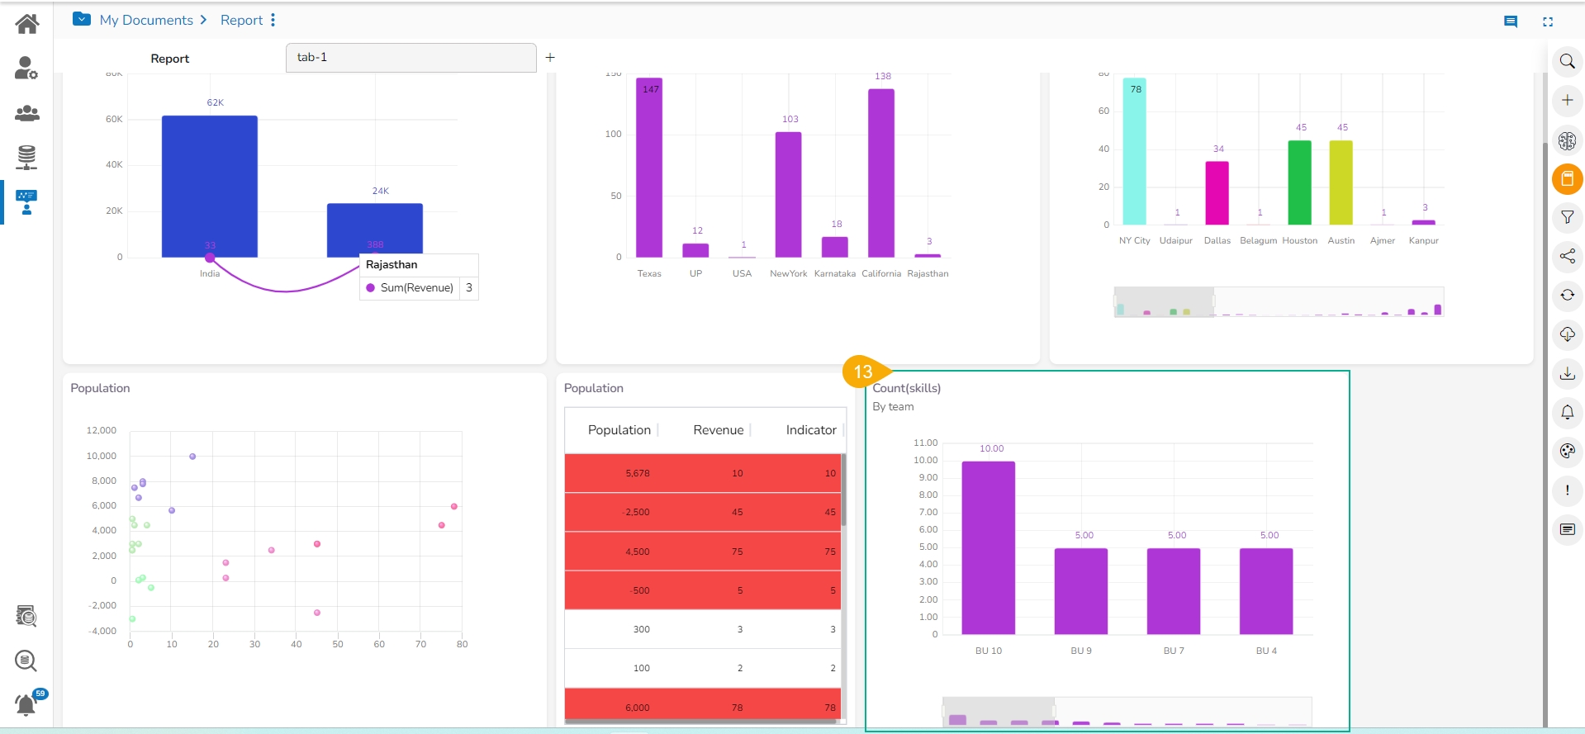Select the table cell showing 100
The image size is (1585, 734).
(x=642, y=668)
